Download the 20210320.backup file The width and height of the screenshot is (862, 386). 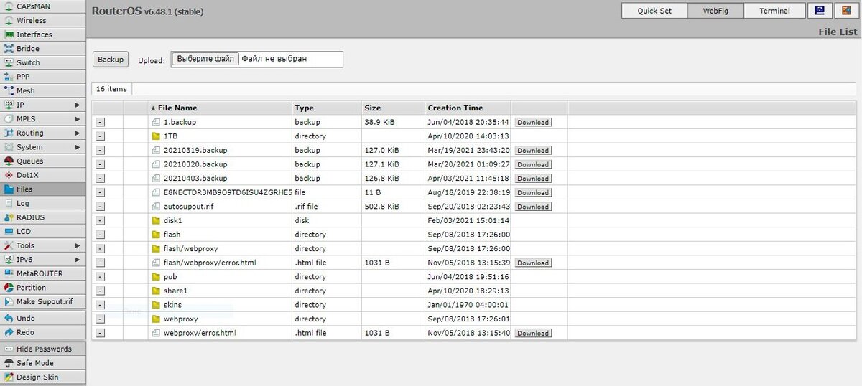coord(533,164)
